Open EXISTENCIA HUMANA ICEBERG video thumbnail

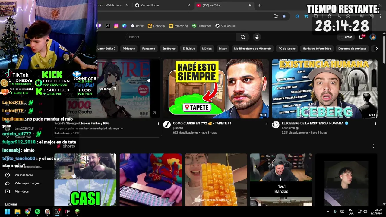[324, 89]
